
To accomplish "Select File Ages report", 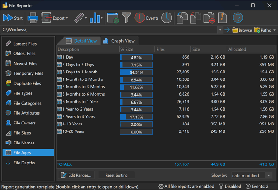I will 28,153.
